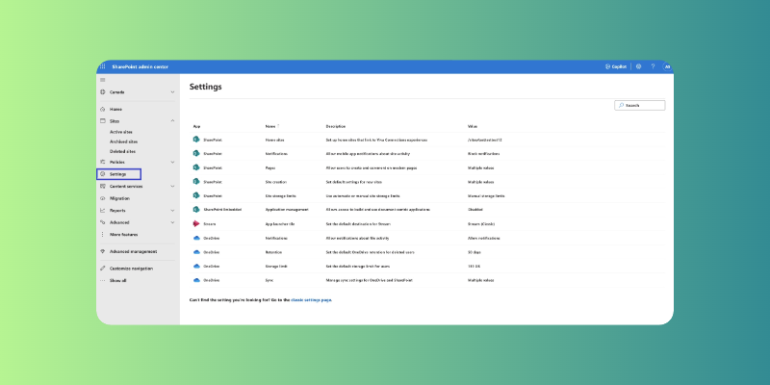
Task: Click the OneDrive Sync row cloud icon
Action: point(196,279)
